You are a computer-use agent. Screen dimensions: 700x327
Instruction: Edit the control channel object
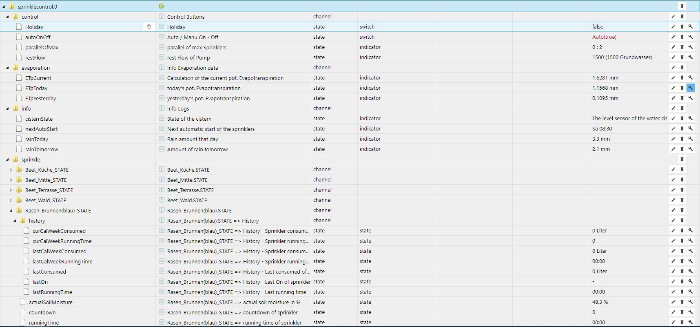coord(673,16)
